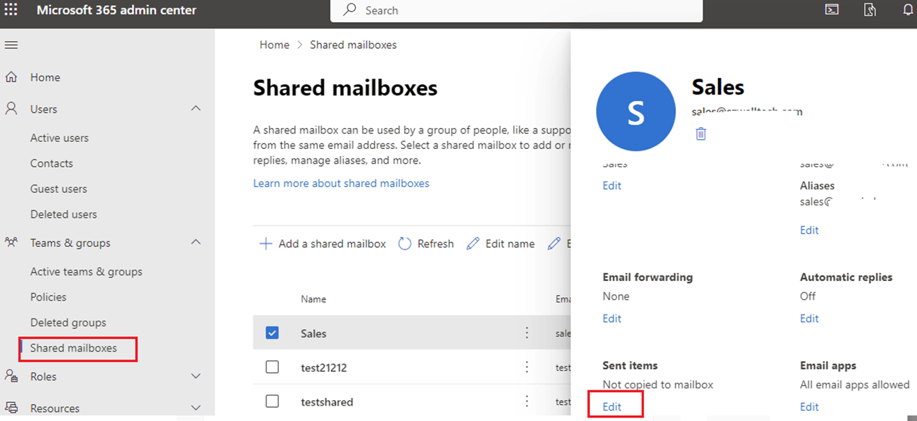The width and height of the screenshot is (917, 421).
Task: Click Home breadcrumb link
Action: click(x=274, y=45)
